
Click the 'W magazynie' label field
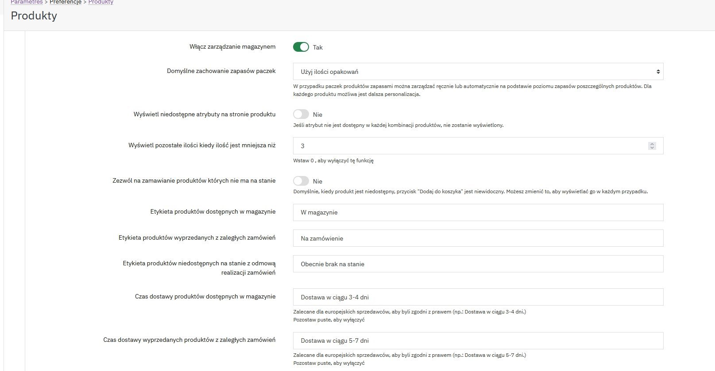(478, 212)
